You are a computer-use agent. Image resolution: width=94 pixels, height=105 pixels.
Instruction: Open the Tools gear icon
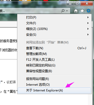coord(89,11)
